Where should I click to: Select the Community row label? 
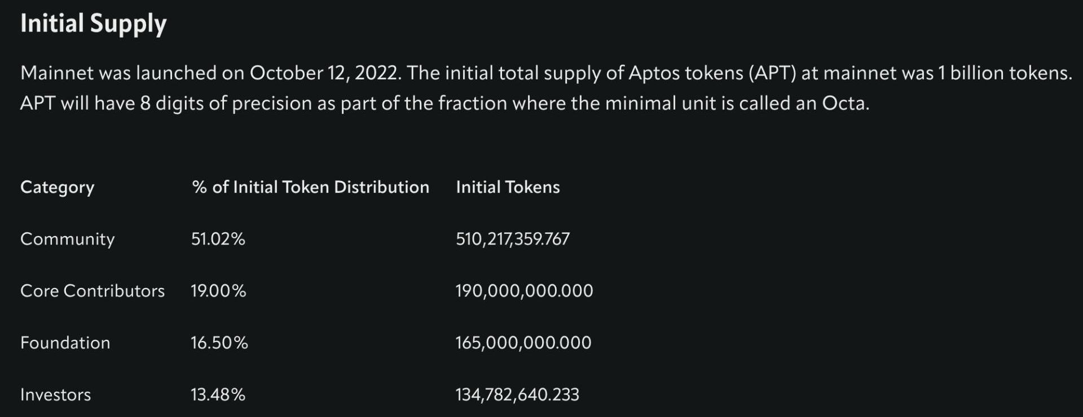click(x=67, y=239)
